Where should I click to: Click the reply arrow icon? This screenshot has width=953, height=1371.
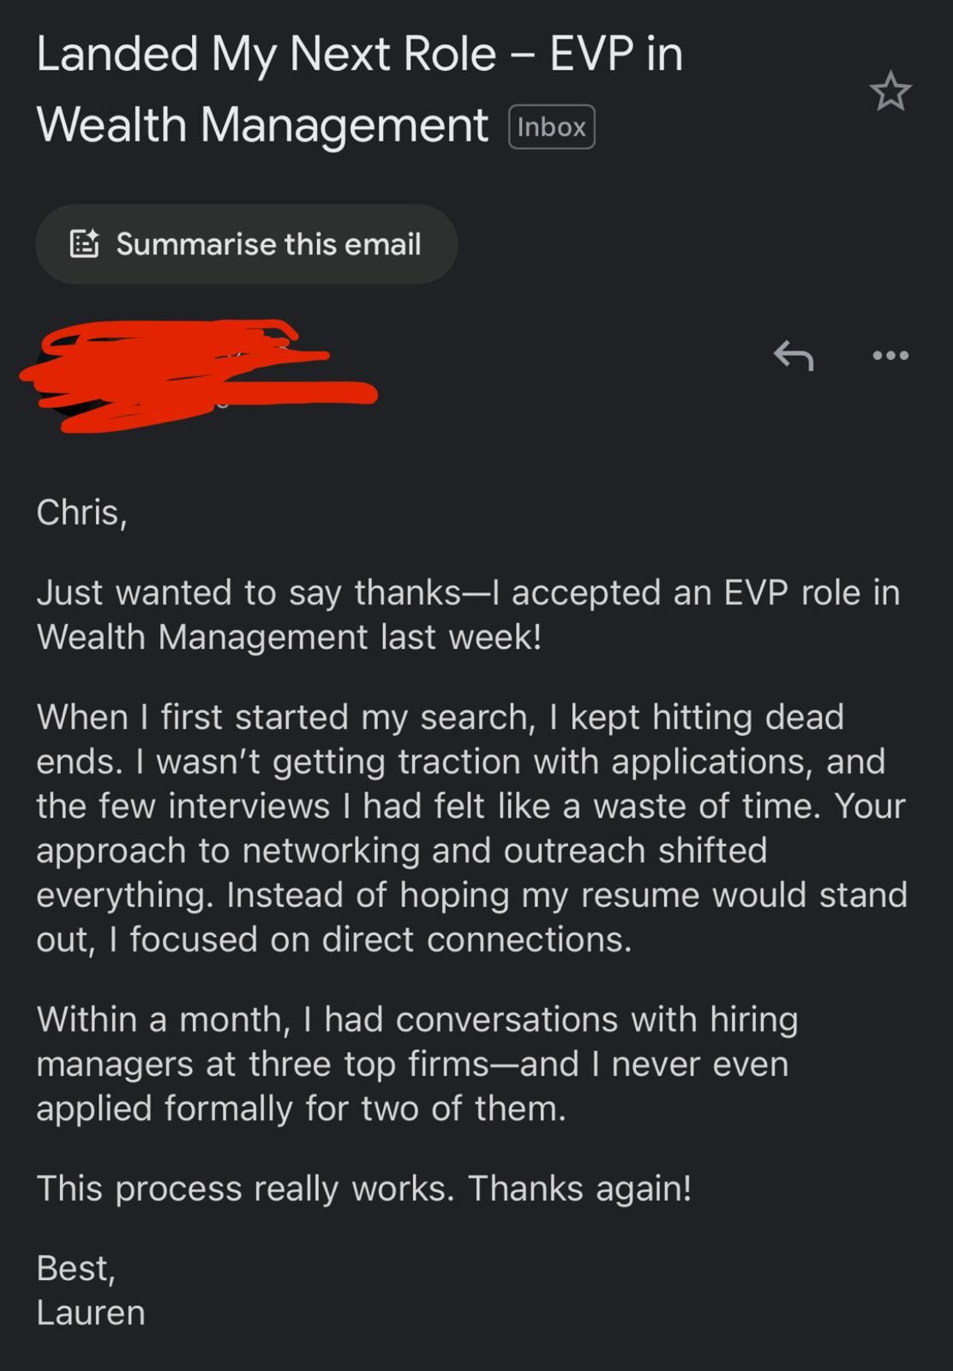click(794, 355)
